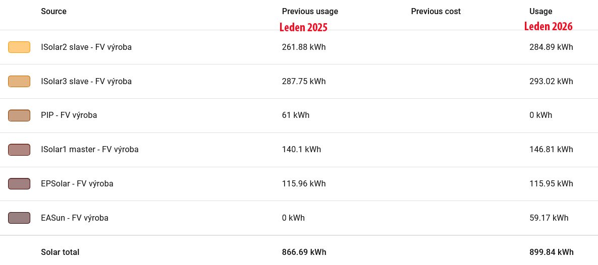Screen dimensions: 598x265
Task: Click the ISolar1 master color swatch
Action: (19, 150)
